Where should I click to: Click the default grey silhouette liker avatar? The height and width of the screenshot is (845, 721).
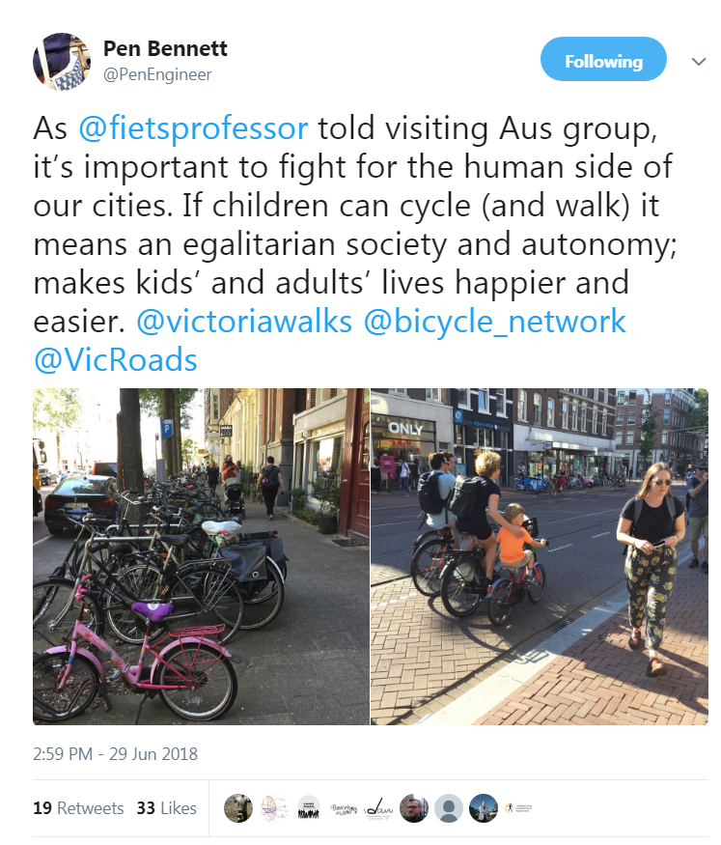pos(449,807)
